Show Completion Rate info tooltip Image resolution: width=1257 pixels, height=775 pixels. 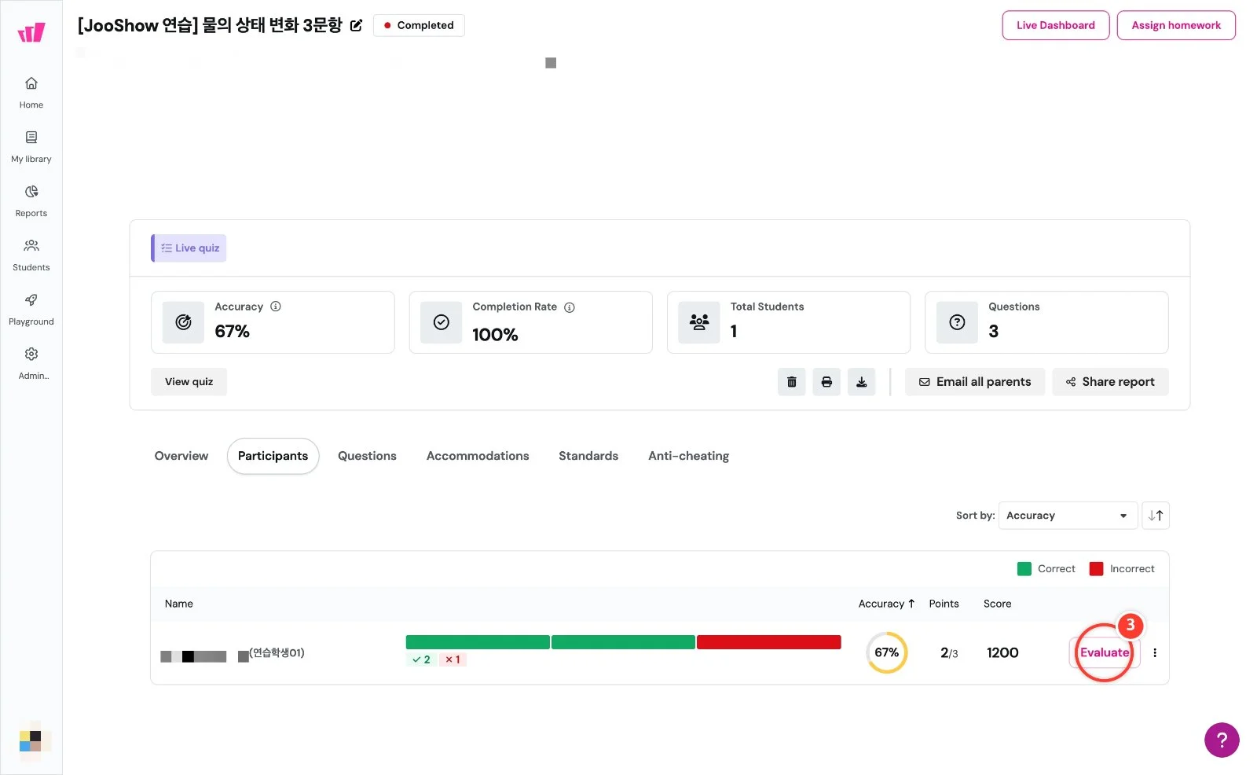pos(570,307)
